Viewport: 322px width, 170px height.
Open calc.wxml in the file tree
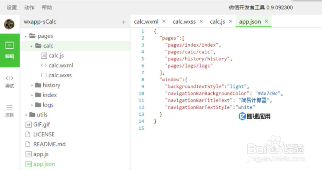(61, 65)
